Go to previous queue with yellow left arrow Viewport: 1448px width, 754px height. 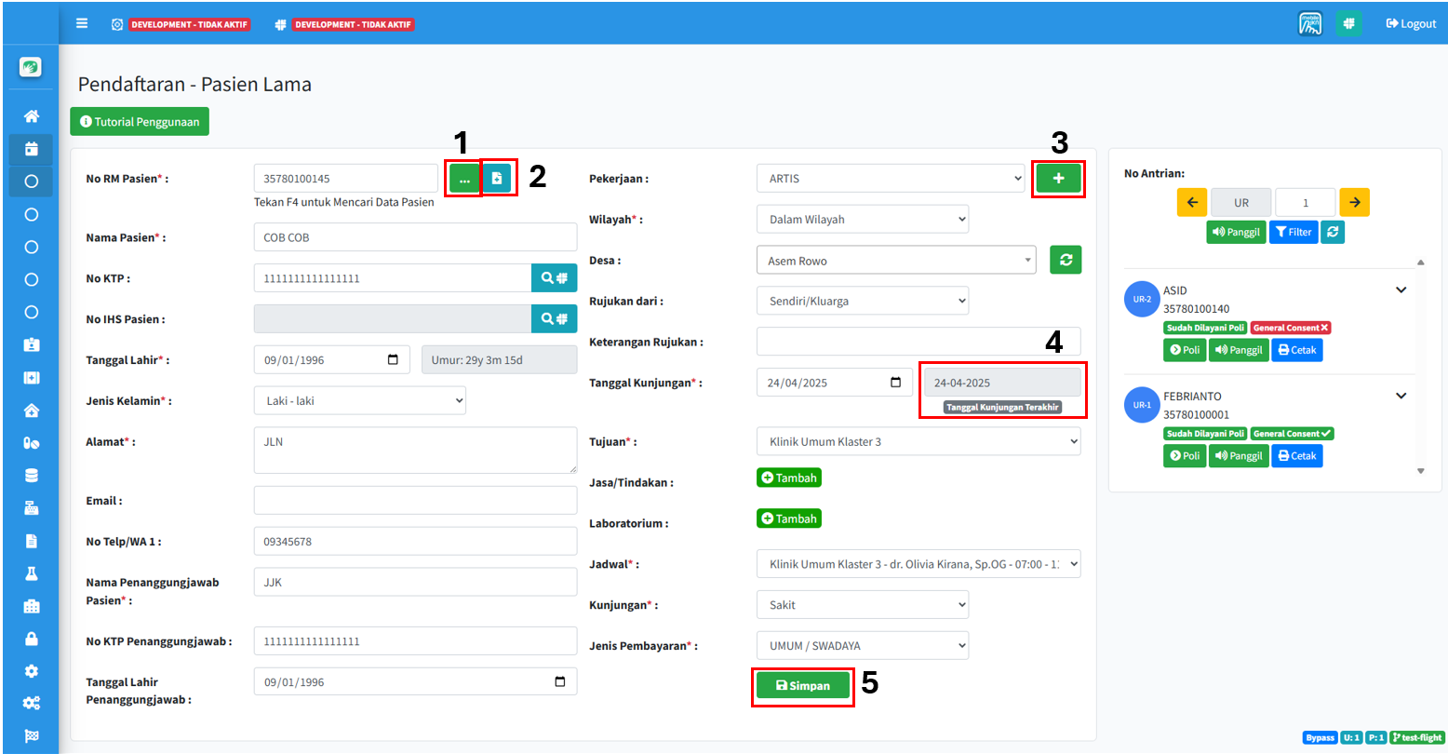(1192, 202)
